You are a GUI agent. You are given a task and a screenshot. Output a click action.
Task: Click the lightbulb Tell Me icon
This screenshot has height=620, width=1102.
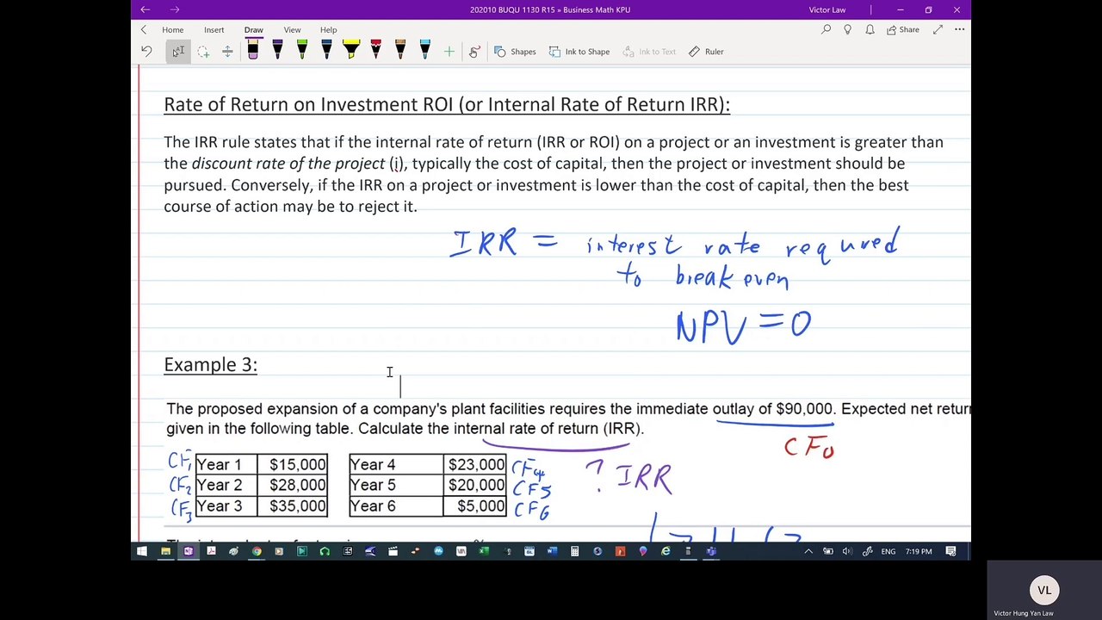847,29
